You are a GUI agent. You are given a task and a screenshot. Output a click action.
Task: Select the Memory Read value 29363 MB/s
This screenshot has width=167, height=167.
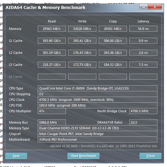[52, 29]
